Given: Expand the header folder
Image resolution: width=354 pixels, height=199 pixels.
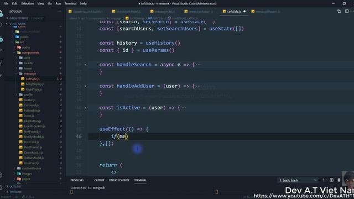Looking at the screenshot, I should (x=28, y=63).
